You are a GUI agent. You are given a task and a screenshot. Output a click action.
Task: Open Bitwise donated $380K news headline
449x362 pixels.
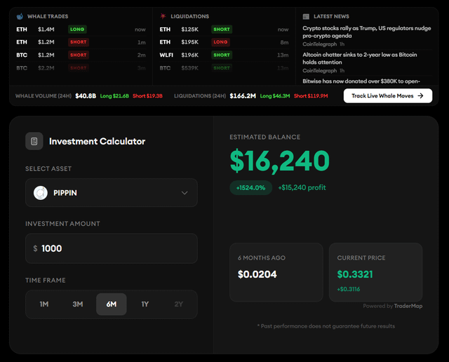click(x=361, y=81)
